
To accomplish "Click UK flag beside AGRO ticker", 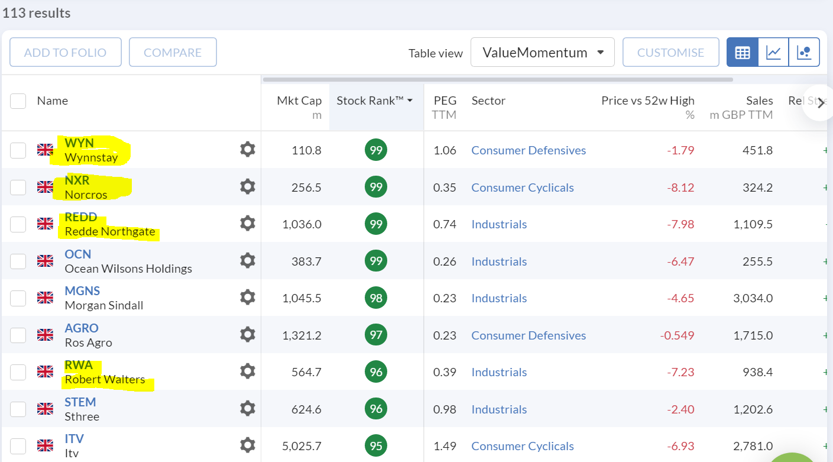I will [x=45, y=335].
